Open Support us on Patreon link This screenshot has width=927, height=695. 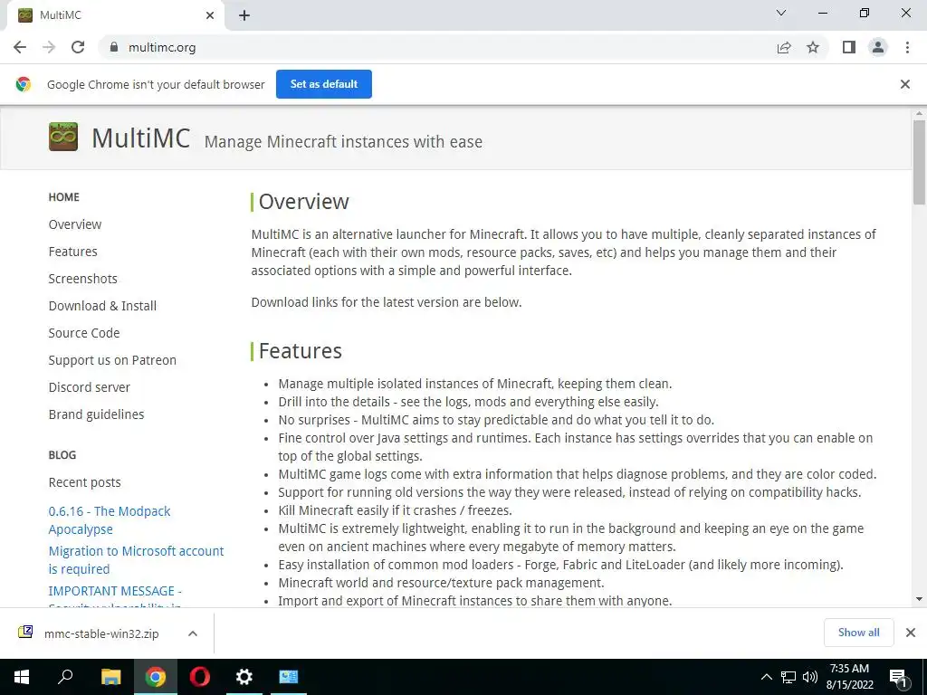tap(112, 360)
